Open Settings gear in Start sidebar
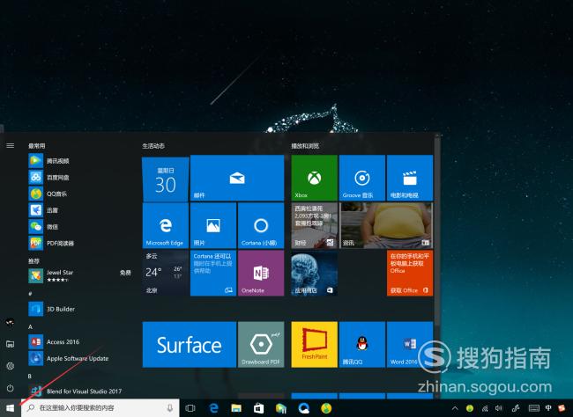 (x=11, y=366)
